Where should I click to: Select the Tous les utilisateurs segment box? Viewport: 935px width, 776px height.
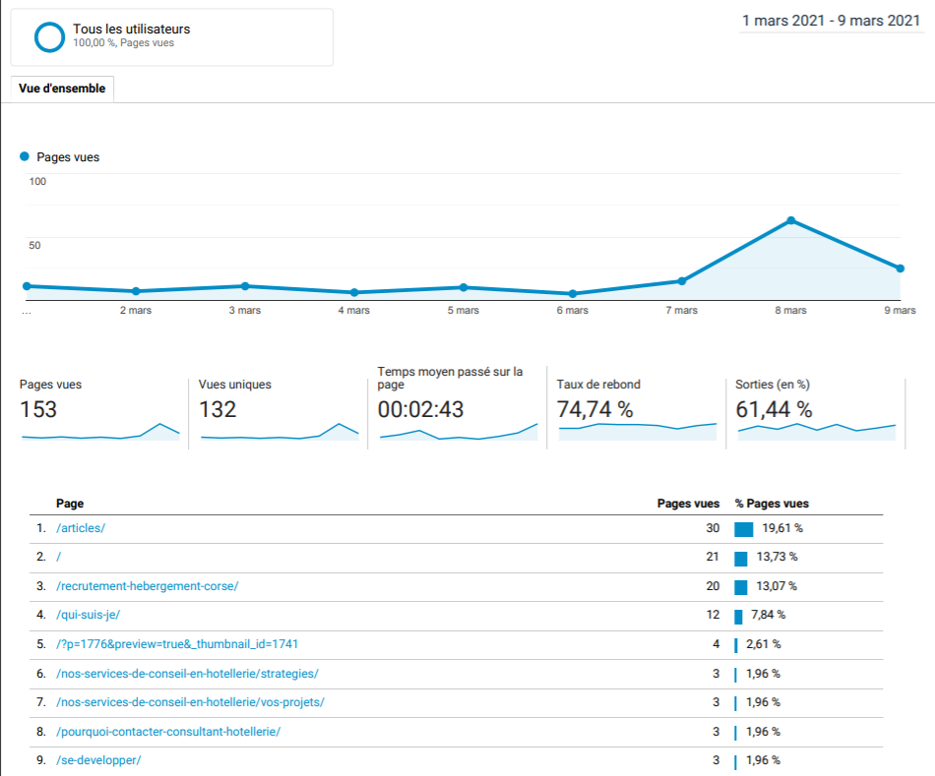[172, 37]
